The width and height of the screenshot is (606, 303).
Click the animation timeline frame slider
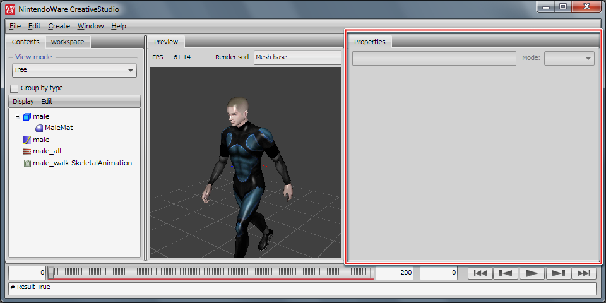click(x=211, y=273)
